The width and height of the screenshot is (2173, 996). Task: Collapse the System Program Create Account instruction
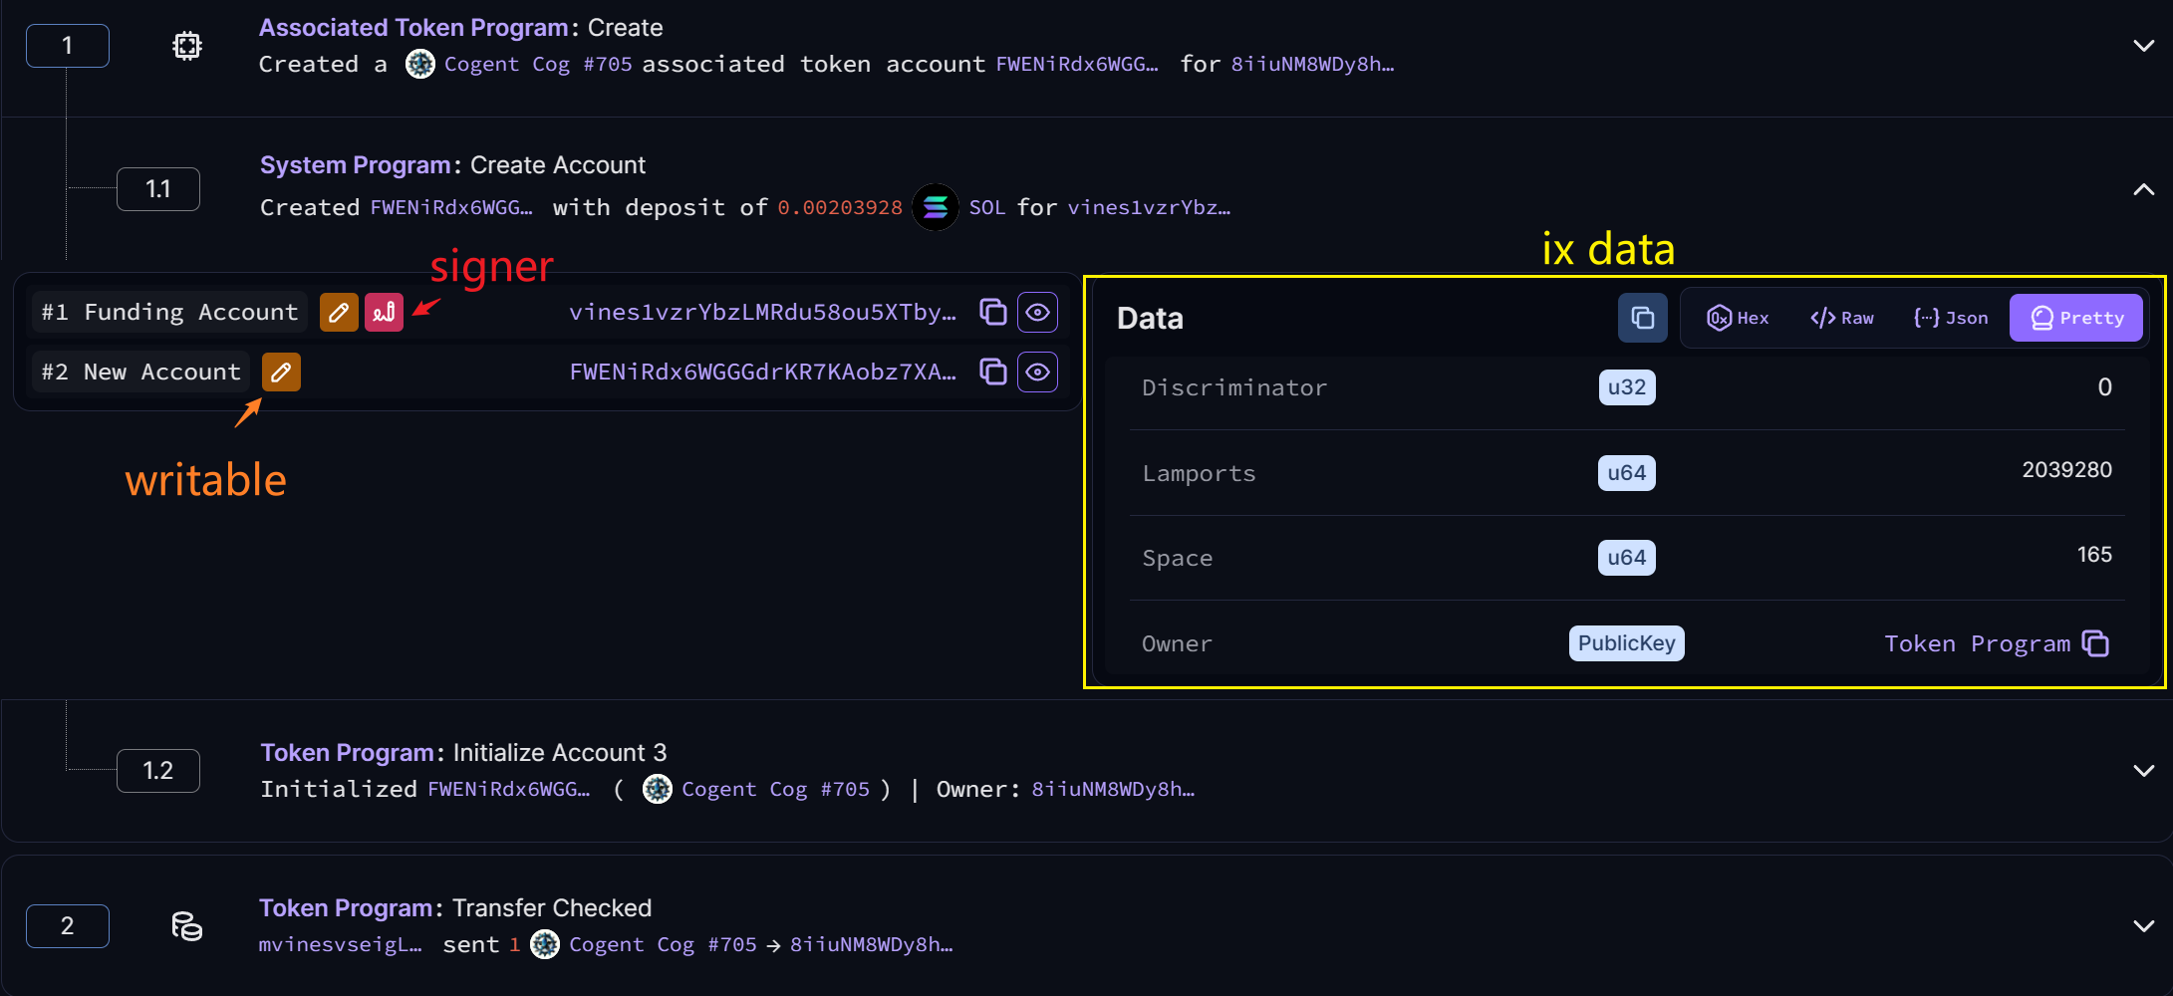point(2143,189)
